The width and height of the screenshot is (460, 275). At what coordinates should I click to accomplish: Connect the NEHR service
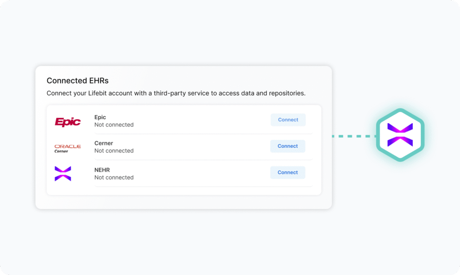[287, 173]
